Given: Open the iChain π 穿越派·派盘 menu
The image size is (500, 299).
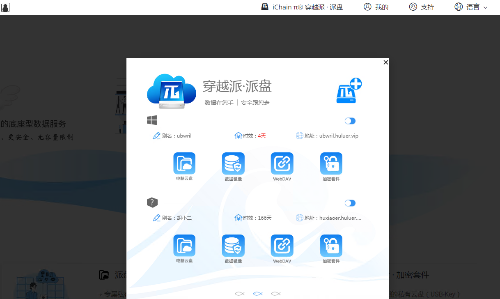Looking at the screenshot, I should pyautogui.click(x=302, y=7).
